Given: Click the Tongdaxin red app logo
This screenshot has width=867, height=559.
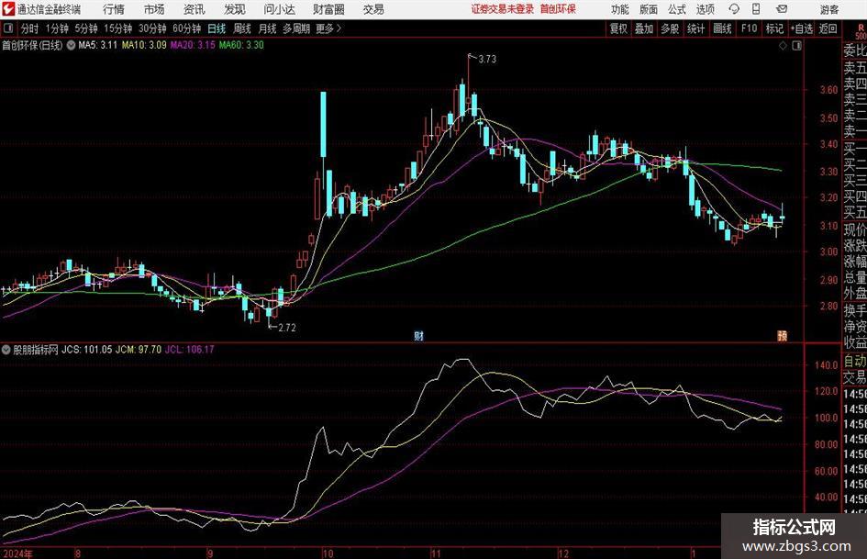Looking at the screenshot, I should [8, 9].
